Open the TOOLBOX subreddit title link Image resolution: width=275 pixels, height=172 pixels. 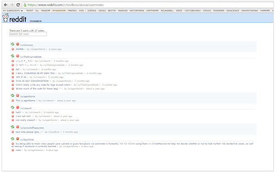(36, 21)
